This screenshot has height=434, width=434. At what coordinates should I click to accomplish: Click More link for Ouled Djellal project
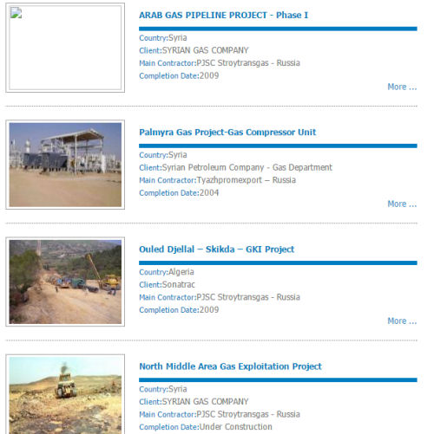402,321
